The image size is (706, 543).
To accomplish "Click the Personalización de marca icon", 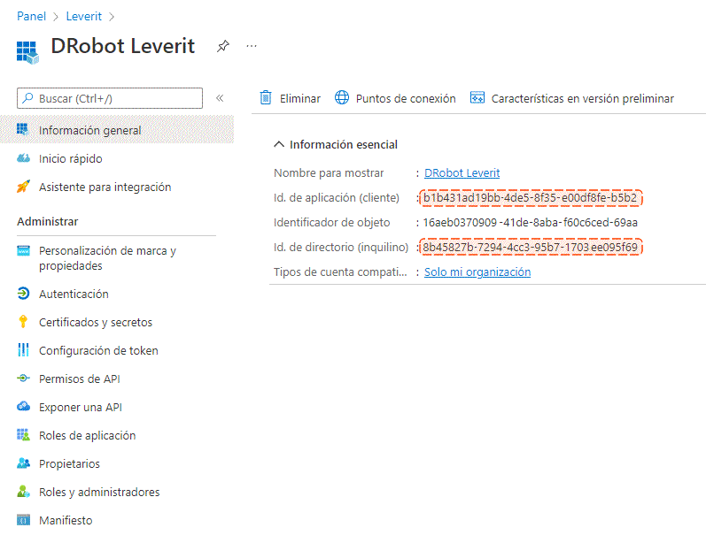I will click(x=23, y=250).
